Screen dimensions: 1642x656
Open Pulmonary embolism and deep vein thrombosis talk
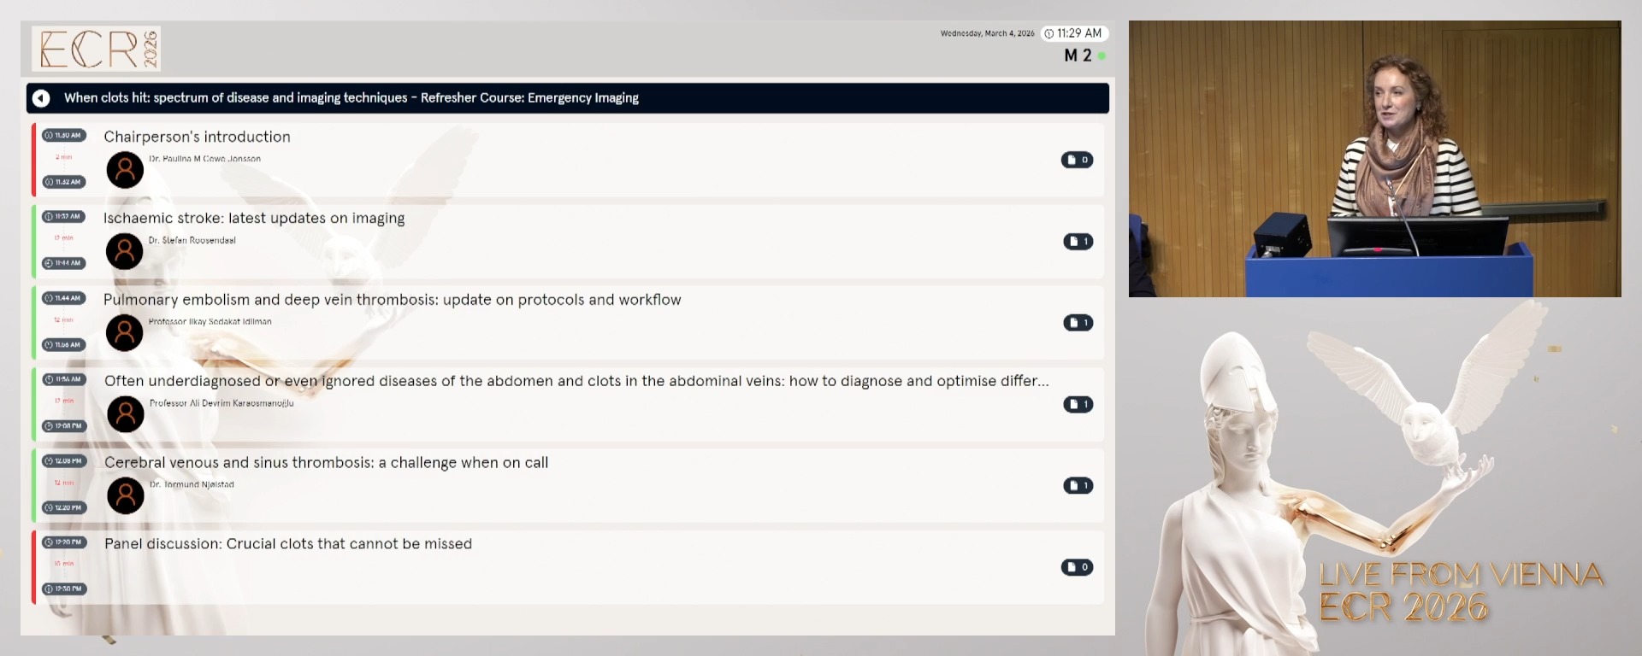[x=392, y=300]
